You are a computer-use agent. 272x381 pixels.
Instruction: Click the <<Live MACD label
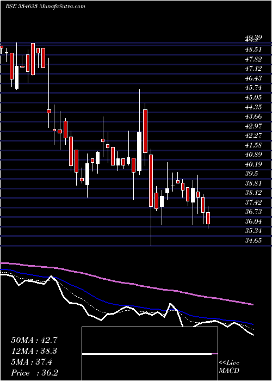click(x=229, y=366)
